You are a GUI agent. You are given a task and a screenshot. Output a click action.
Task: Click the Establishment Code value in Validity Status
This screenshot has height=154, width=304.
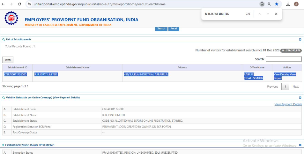[113, 109]
